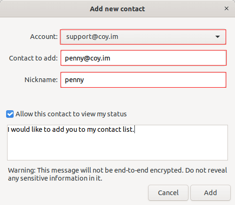Click the penny@coy.im address text
The height and width of the screenshot is (205, 235).
(x=87, y=58)
